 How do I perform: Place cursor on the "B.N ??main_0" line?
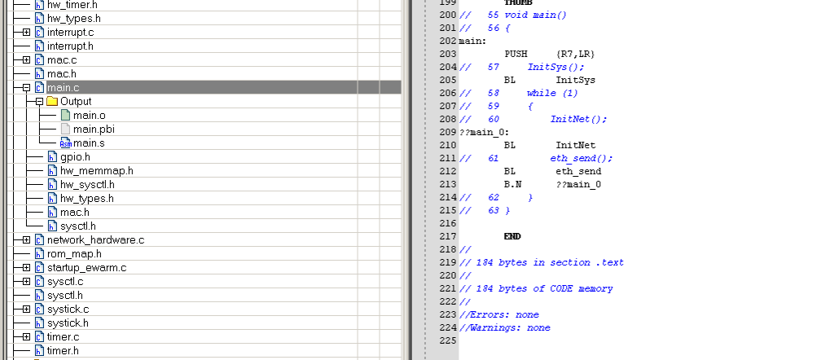pyautogui.click(x=552, y=184)
